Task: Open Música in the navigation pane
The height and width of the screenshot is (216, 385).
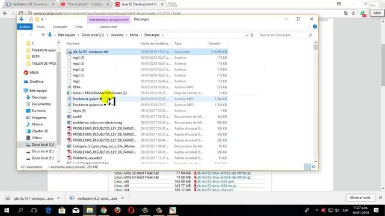Action: pos(34,124)
